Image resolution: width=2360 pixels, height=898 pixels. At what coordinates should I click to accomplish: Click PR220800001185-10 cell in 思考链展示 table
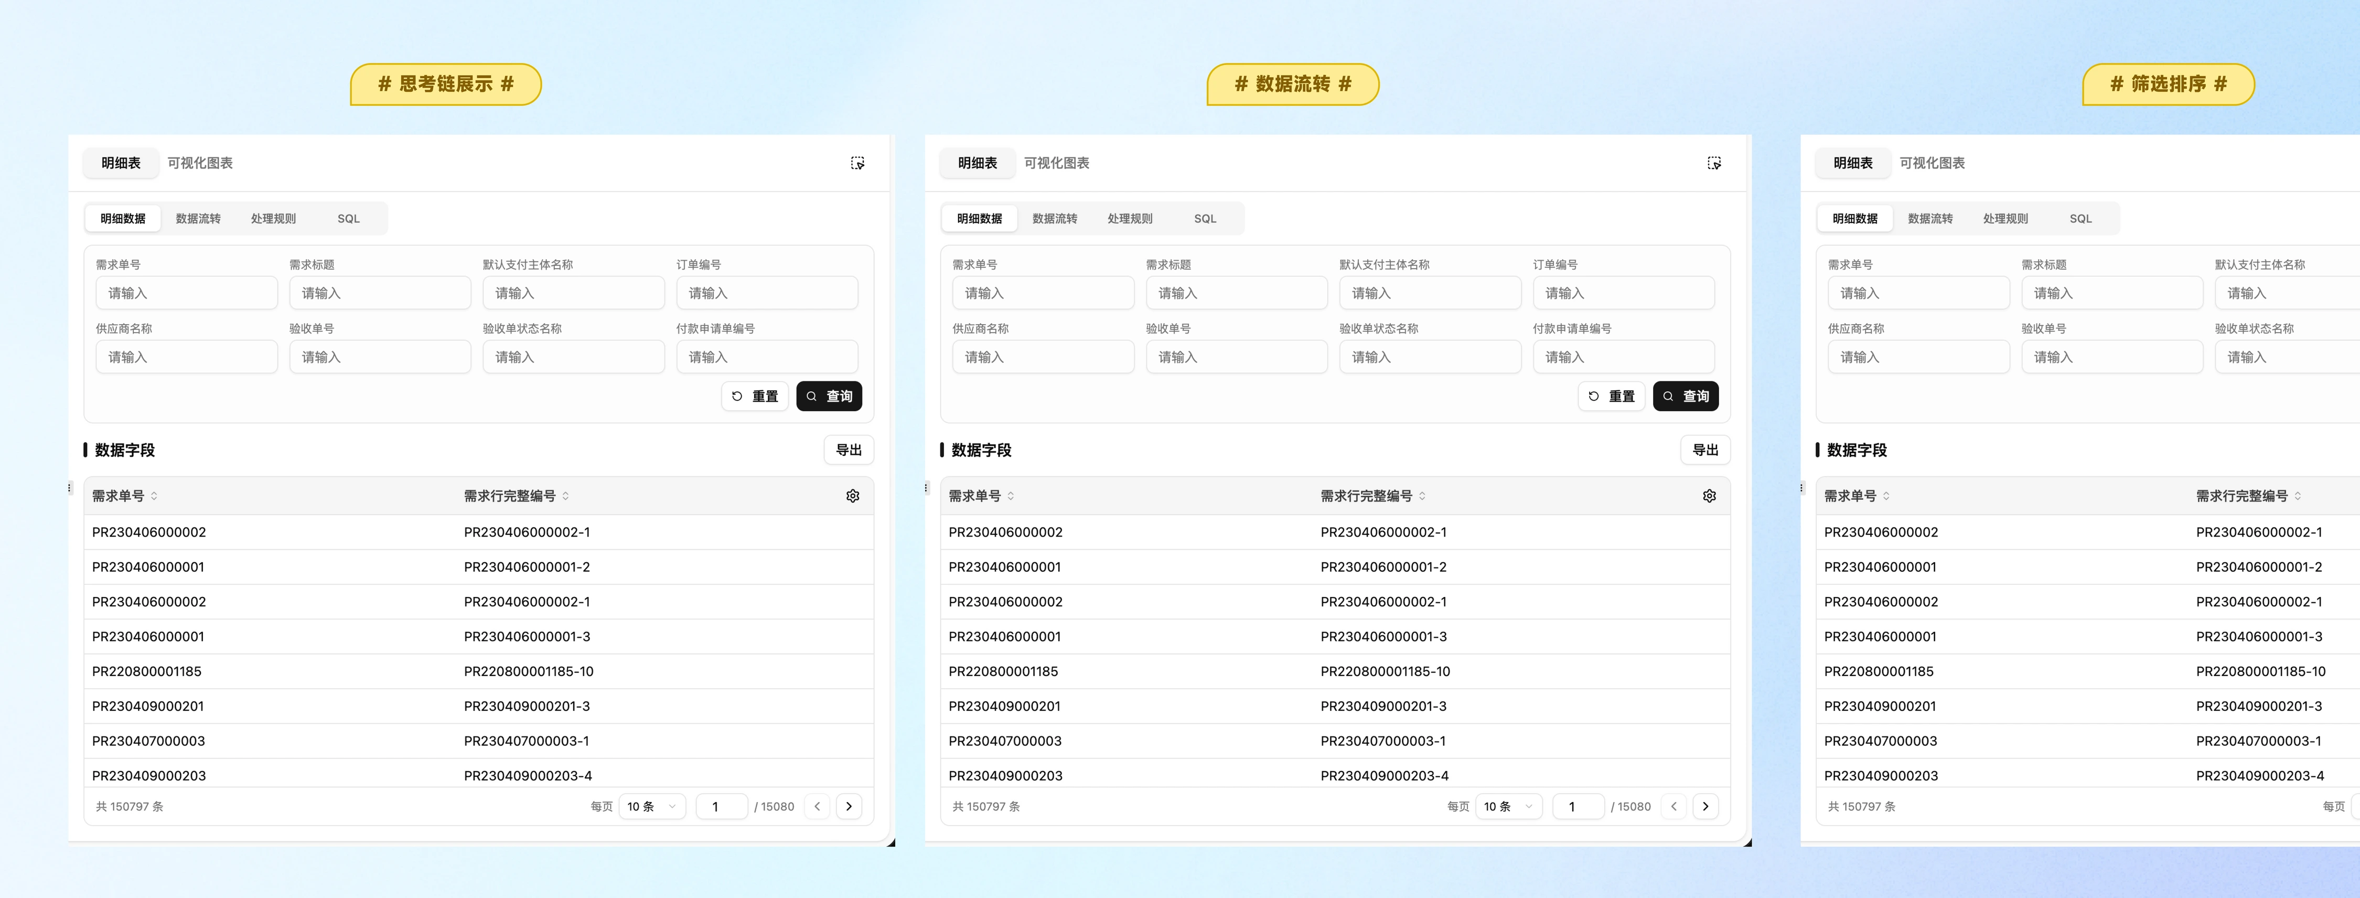(x=529, y=672)
